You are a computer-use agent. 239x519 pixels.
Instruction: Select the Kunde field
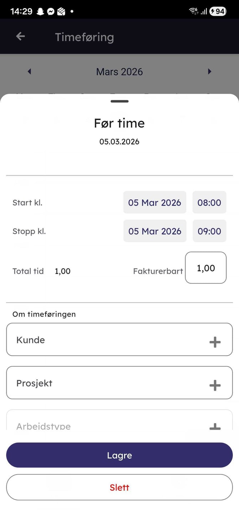point(107,340)
